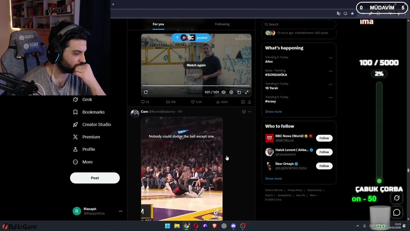Open the More menu in sidebar

coord(83,162)
